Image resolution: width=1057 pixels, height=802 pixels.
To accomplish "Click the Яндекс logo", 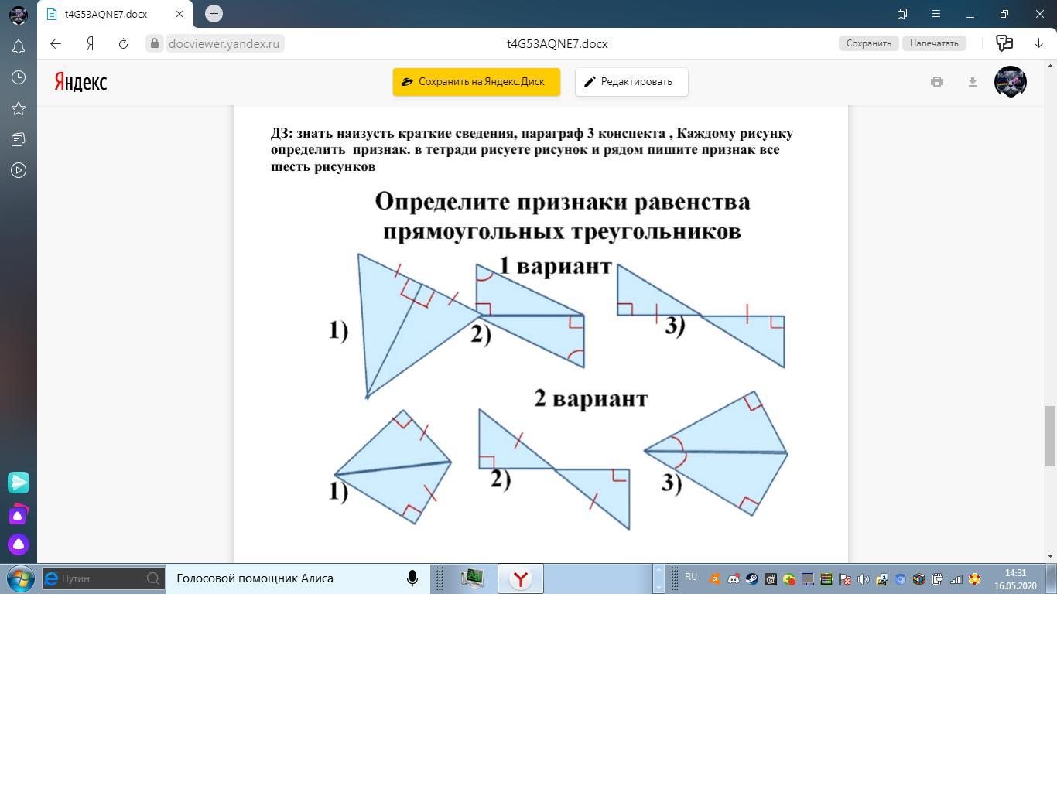I will pyautogui.click(x=80, y=82).
